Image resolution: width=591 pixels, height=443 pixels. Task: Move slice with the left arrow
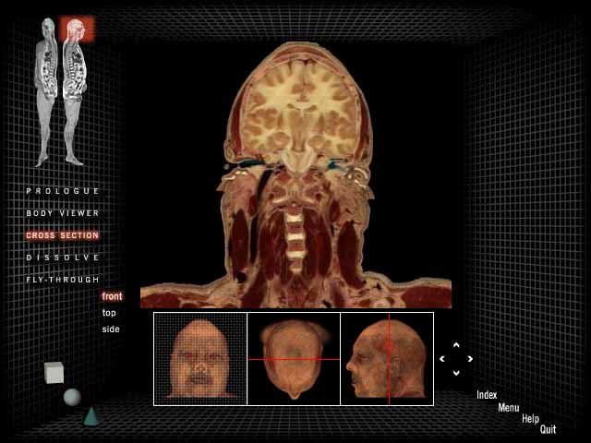point(442,359)
